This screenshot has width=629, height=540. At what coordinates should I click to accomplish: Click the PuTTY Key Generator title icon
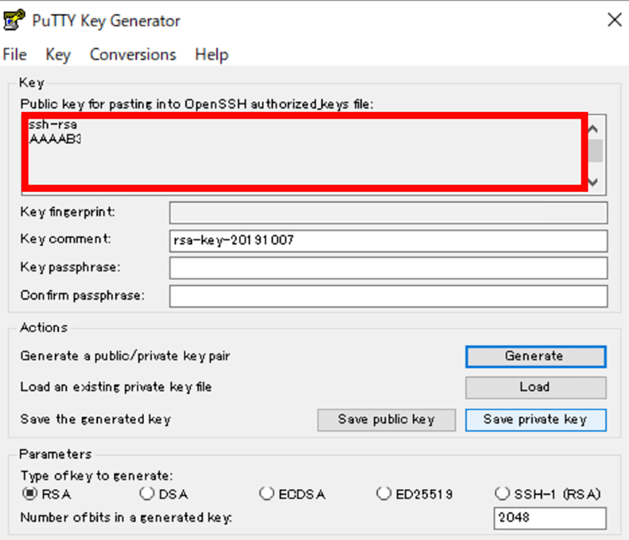(14, 20)
